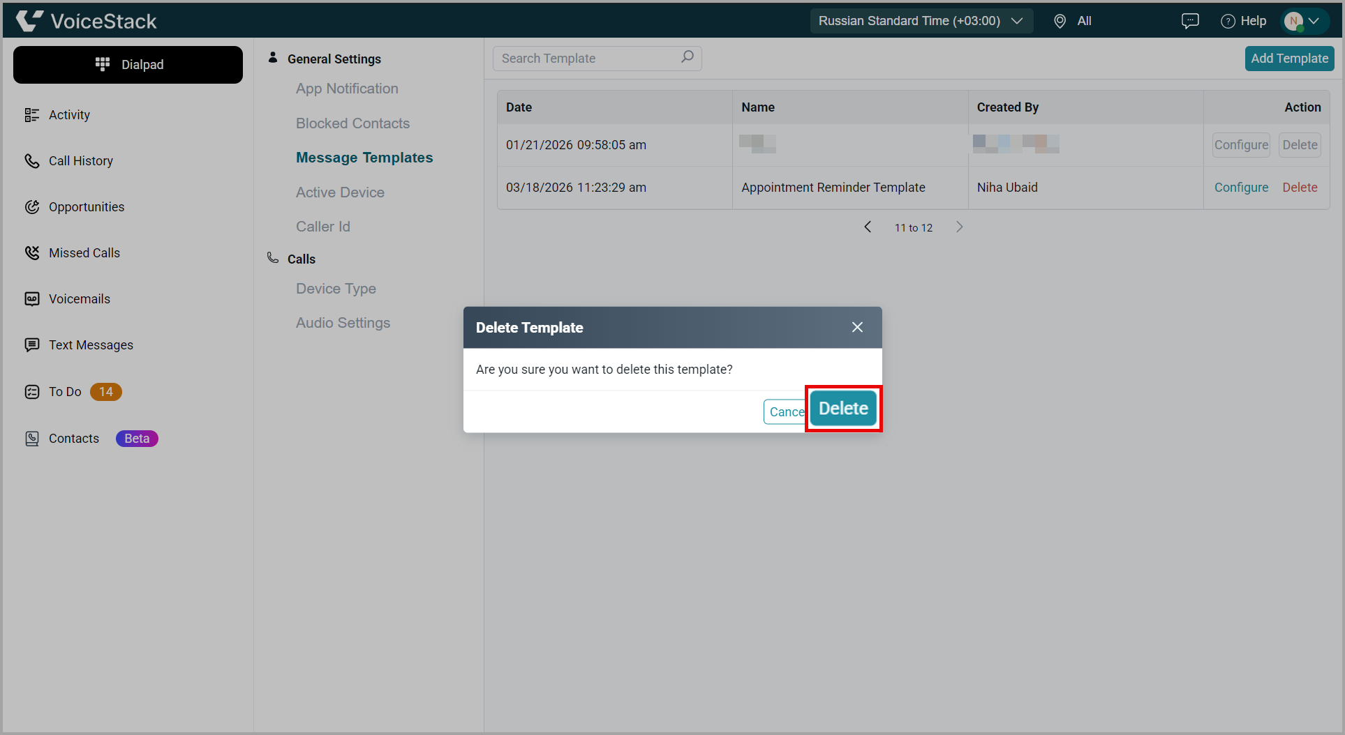Click the Help question mark icon
The height and width of the screenshot is (735, 1345).
coord(1228,22)
